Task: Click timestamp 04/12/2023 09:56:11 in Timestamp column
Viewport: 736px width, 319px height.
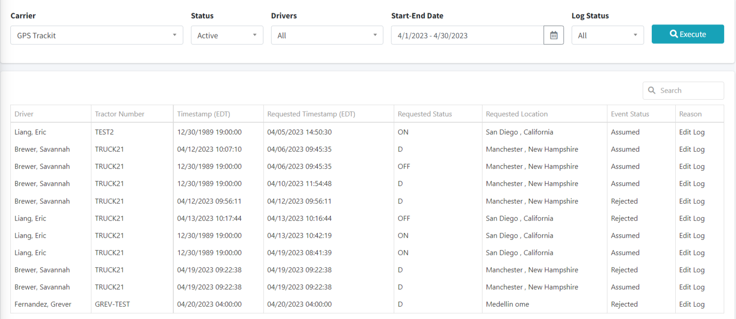Action: tap(209, 201)
